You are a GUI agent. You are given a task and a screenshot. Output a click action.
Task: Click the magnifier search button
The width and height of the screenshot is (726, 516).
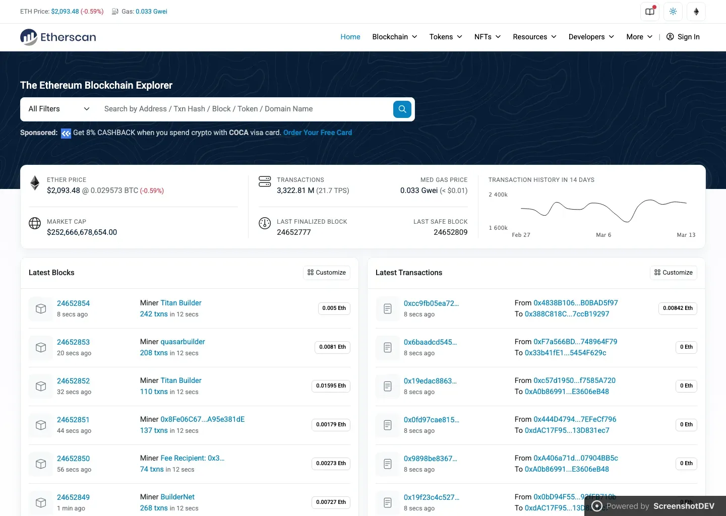click(402, 109)
